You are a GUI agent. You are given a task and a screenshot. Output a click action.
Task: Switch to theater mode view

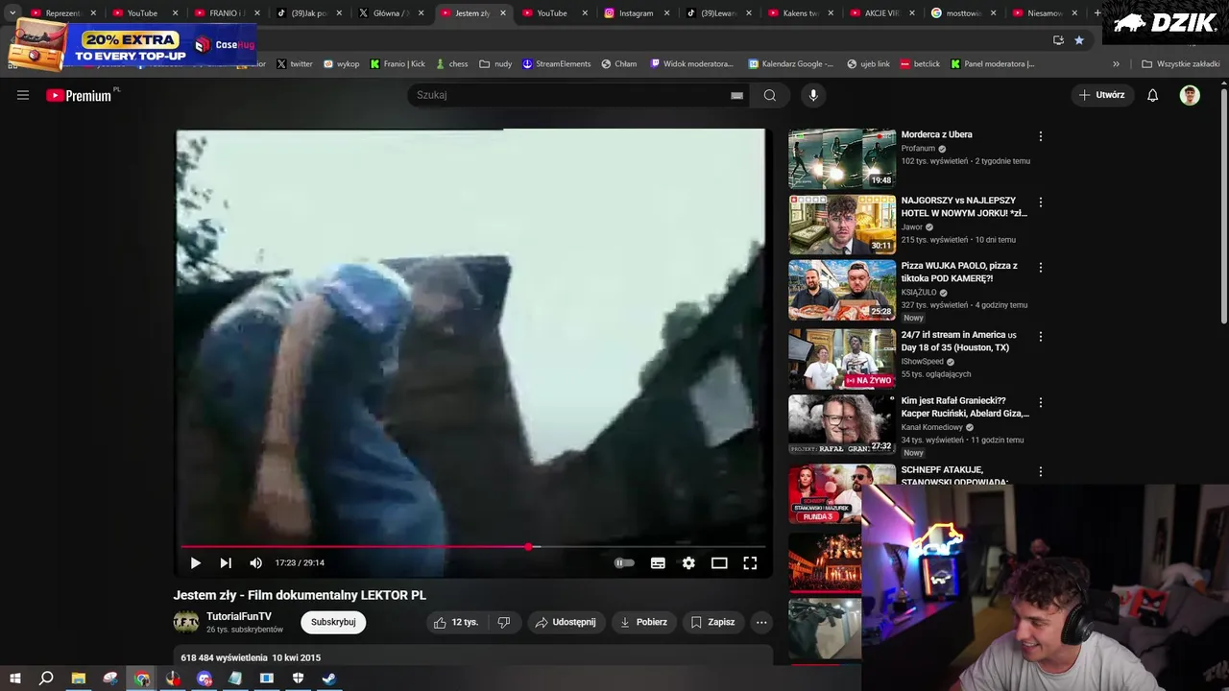(x=719, y=563)
